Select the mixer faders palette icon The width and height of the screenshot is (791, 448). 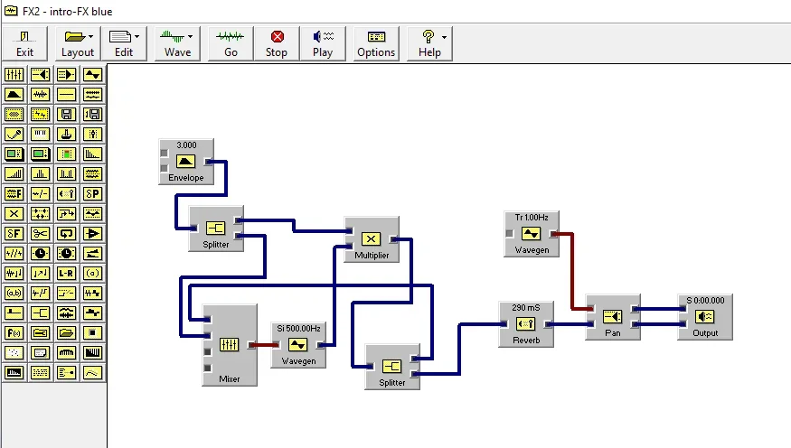[14, 75]
